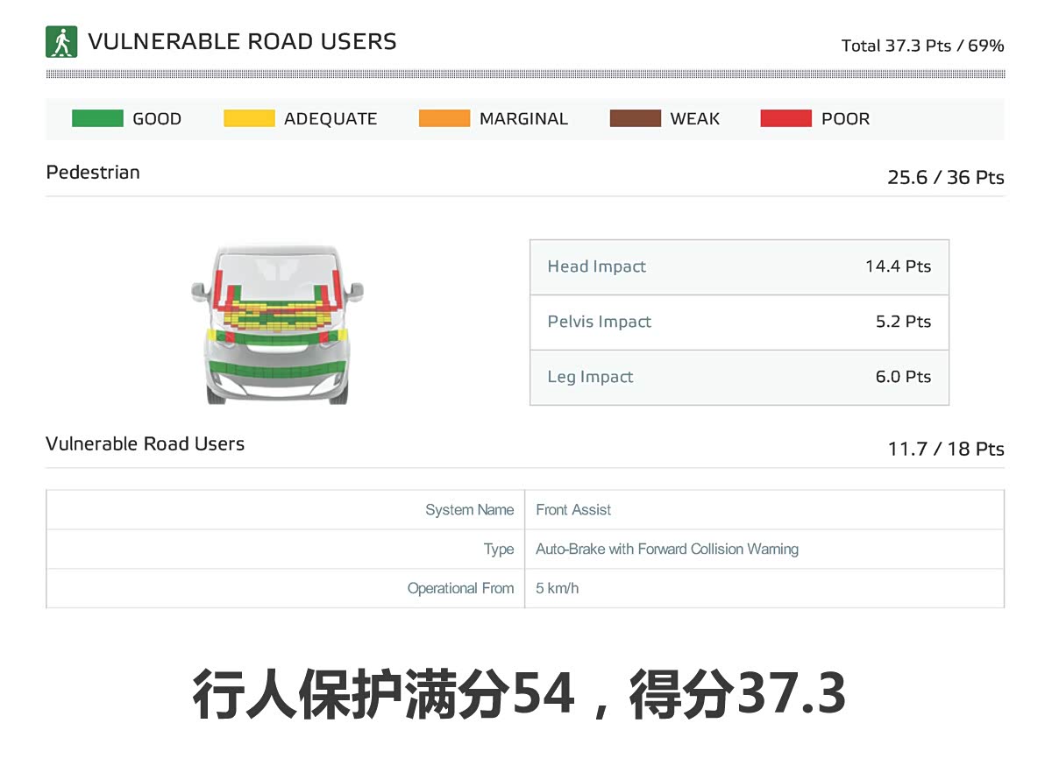The image size is (1052, 780).
Task: Select the Head Impact row
Action: pos(739,266)
